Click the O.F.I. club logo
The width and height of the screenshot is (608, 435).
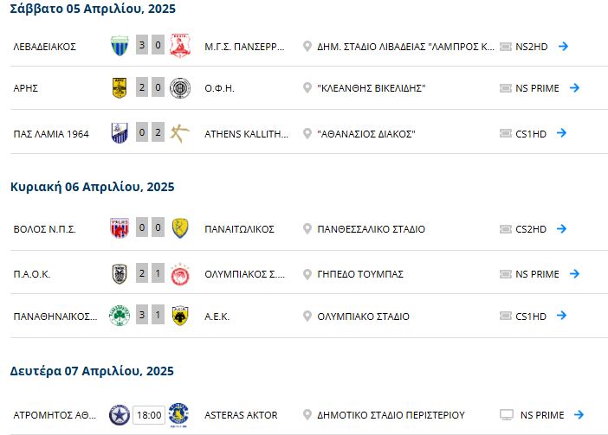pyautogui.click(x=180, y=88)
